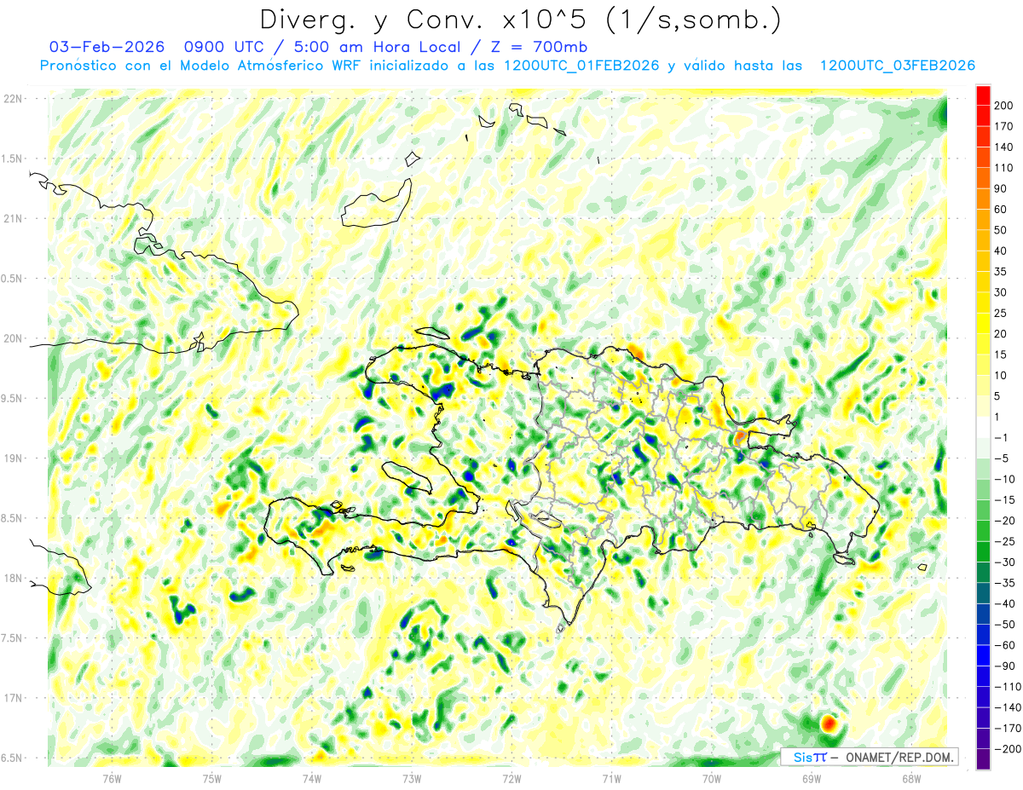
Task: Click the colorbar label "40"
Action: point(1001,251)
